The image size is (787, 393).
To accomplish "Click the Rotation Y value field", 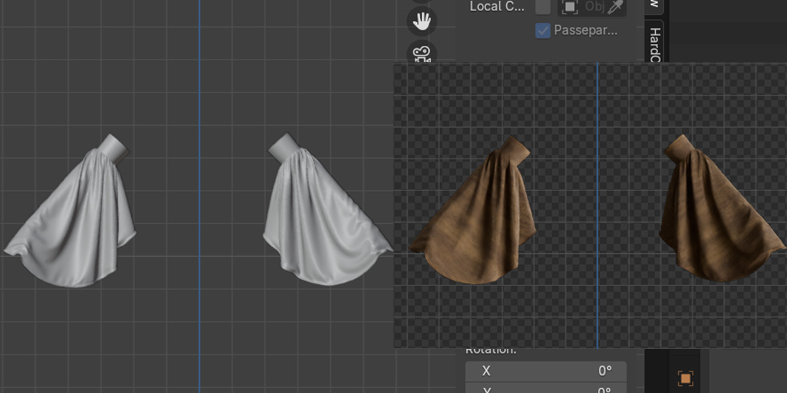I will [x=546, y=389].
